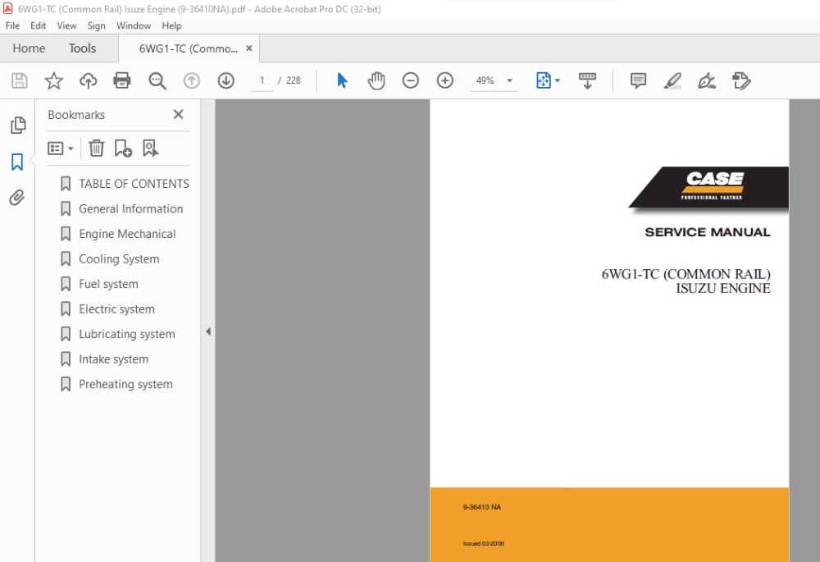Add a comment with speech bubble icon
The height and width of the screenshot is (562, 820).
tap(638, 80)
